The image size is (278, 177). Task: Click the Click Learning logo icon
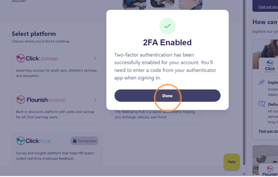pyautogui.click(x=20, y=59)
